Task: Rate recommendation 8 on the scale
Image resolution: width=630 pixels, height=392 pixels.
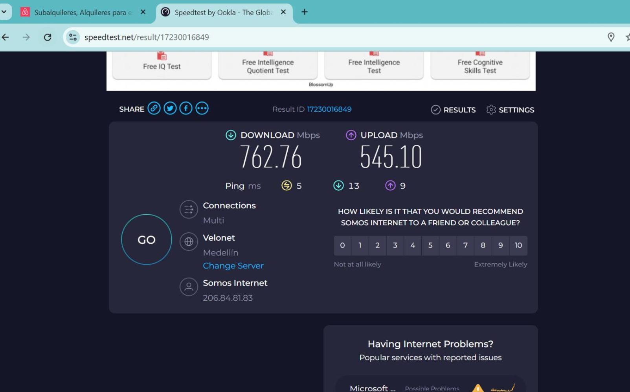Action: 483,245
